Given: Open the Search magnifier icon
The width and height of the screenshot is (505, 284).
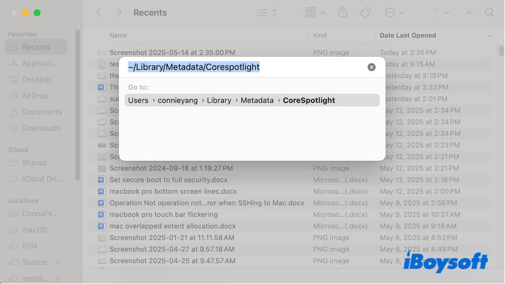Looking at the screenshot, I should (x=490, y=12).
